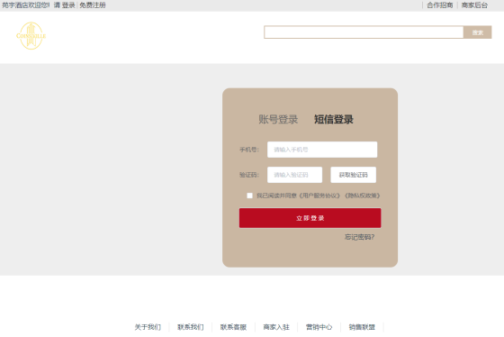Viewport: 504px width, 337px height.
Task: Click the 忘记密码? link
Action: pos(359,237)
